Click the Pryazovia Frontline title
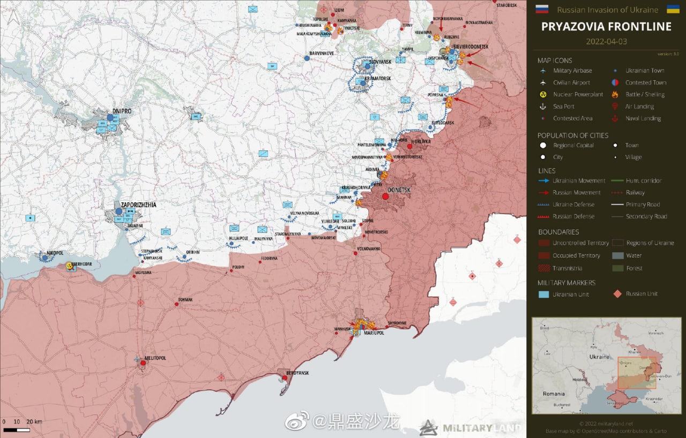686x438 pixels. click(606, 27)
